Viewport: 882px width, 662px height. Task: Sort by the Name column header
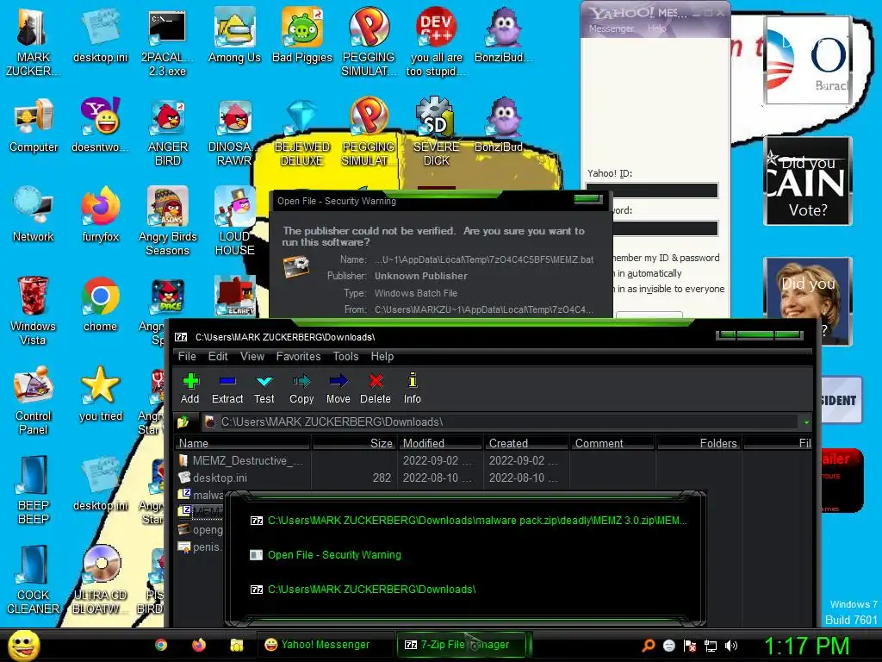(x=243, y=443)
